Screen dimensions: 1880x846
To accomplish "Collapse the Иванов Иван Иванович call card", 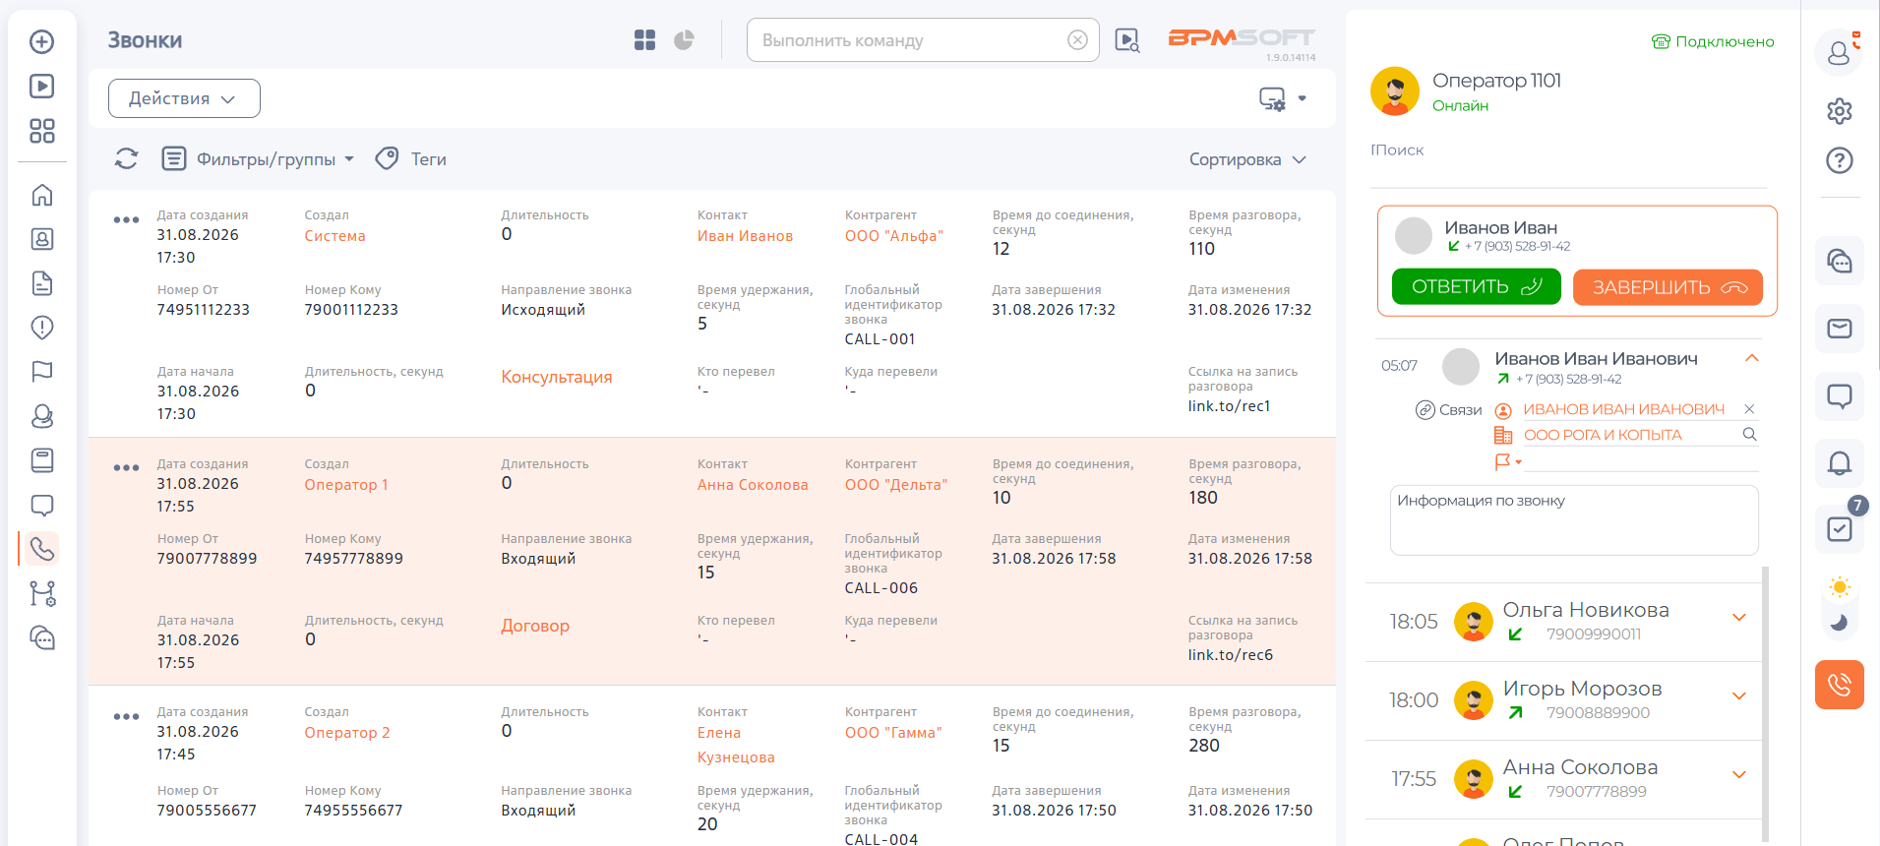I will pos(1751,359).
